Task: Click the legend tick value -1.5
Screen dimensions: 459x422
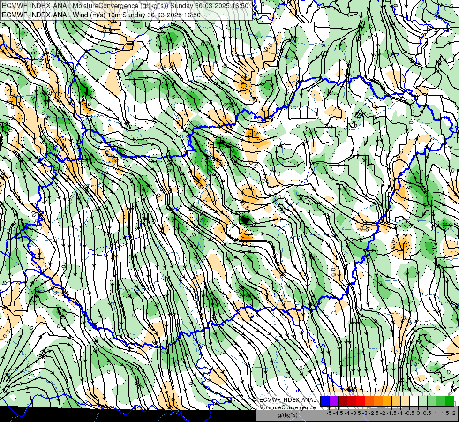Action: point(391,413)
